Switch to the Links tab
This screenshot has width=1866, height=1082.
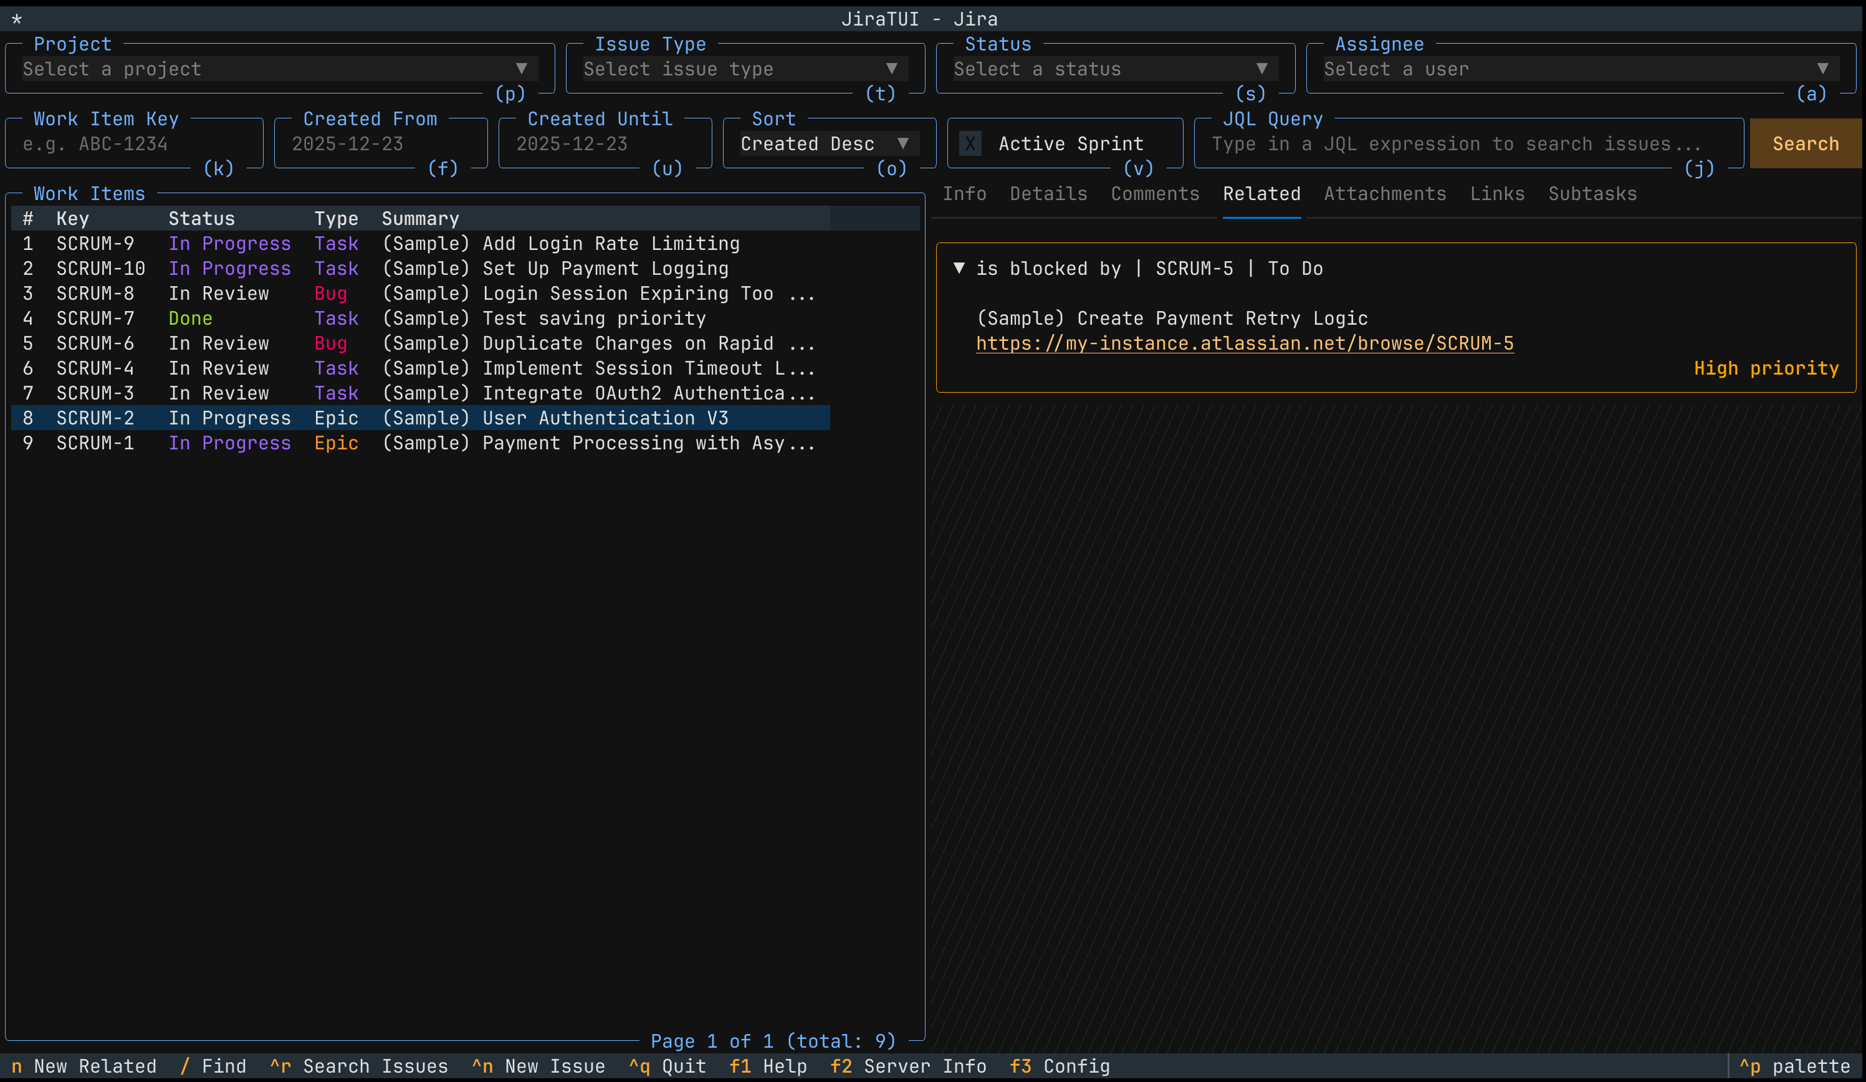(x=1497, y=194)
